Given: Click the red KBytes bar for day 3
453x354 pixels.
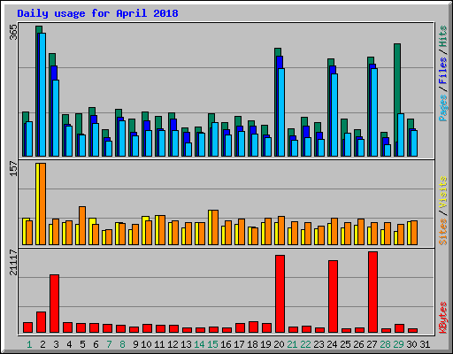Looking at the screenshot, I should pyautogui.click(x=54, y=304).
